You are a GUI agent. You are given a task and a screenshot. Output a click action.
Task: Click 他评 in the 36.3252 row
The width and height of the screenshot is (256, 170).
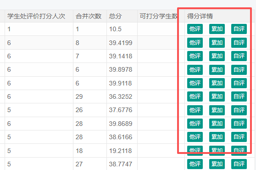pos(195,96)
